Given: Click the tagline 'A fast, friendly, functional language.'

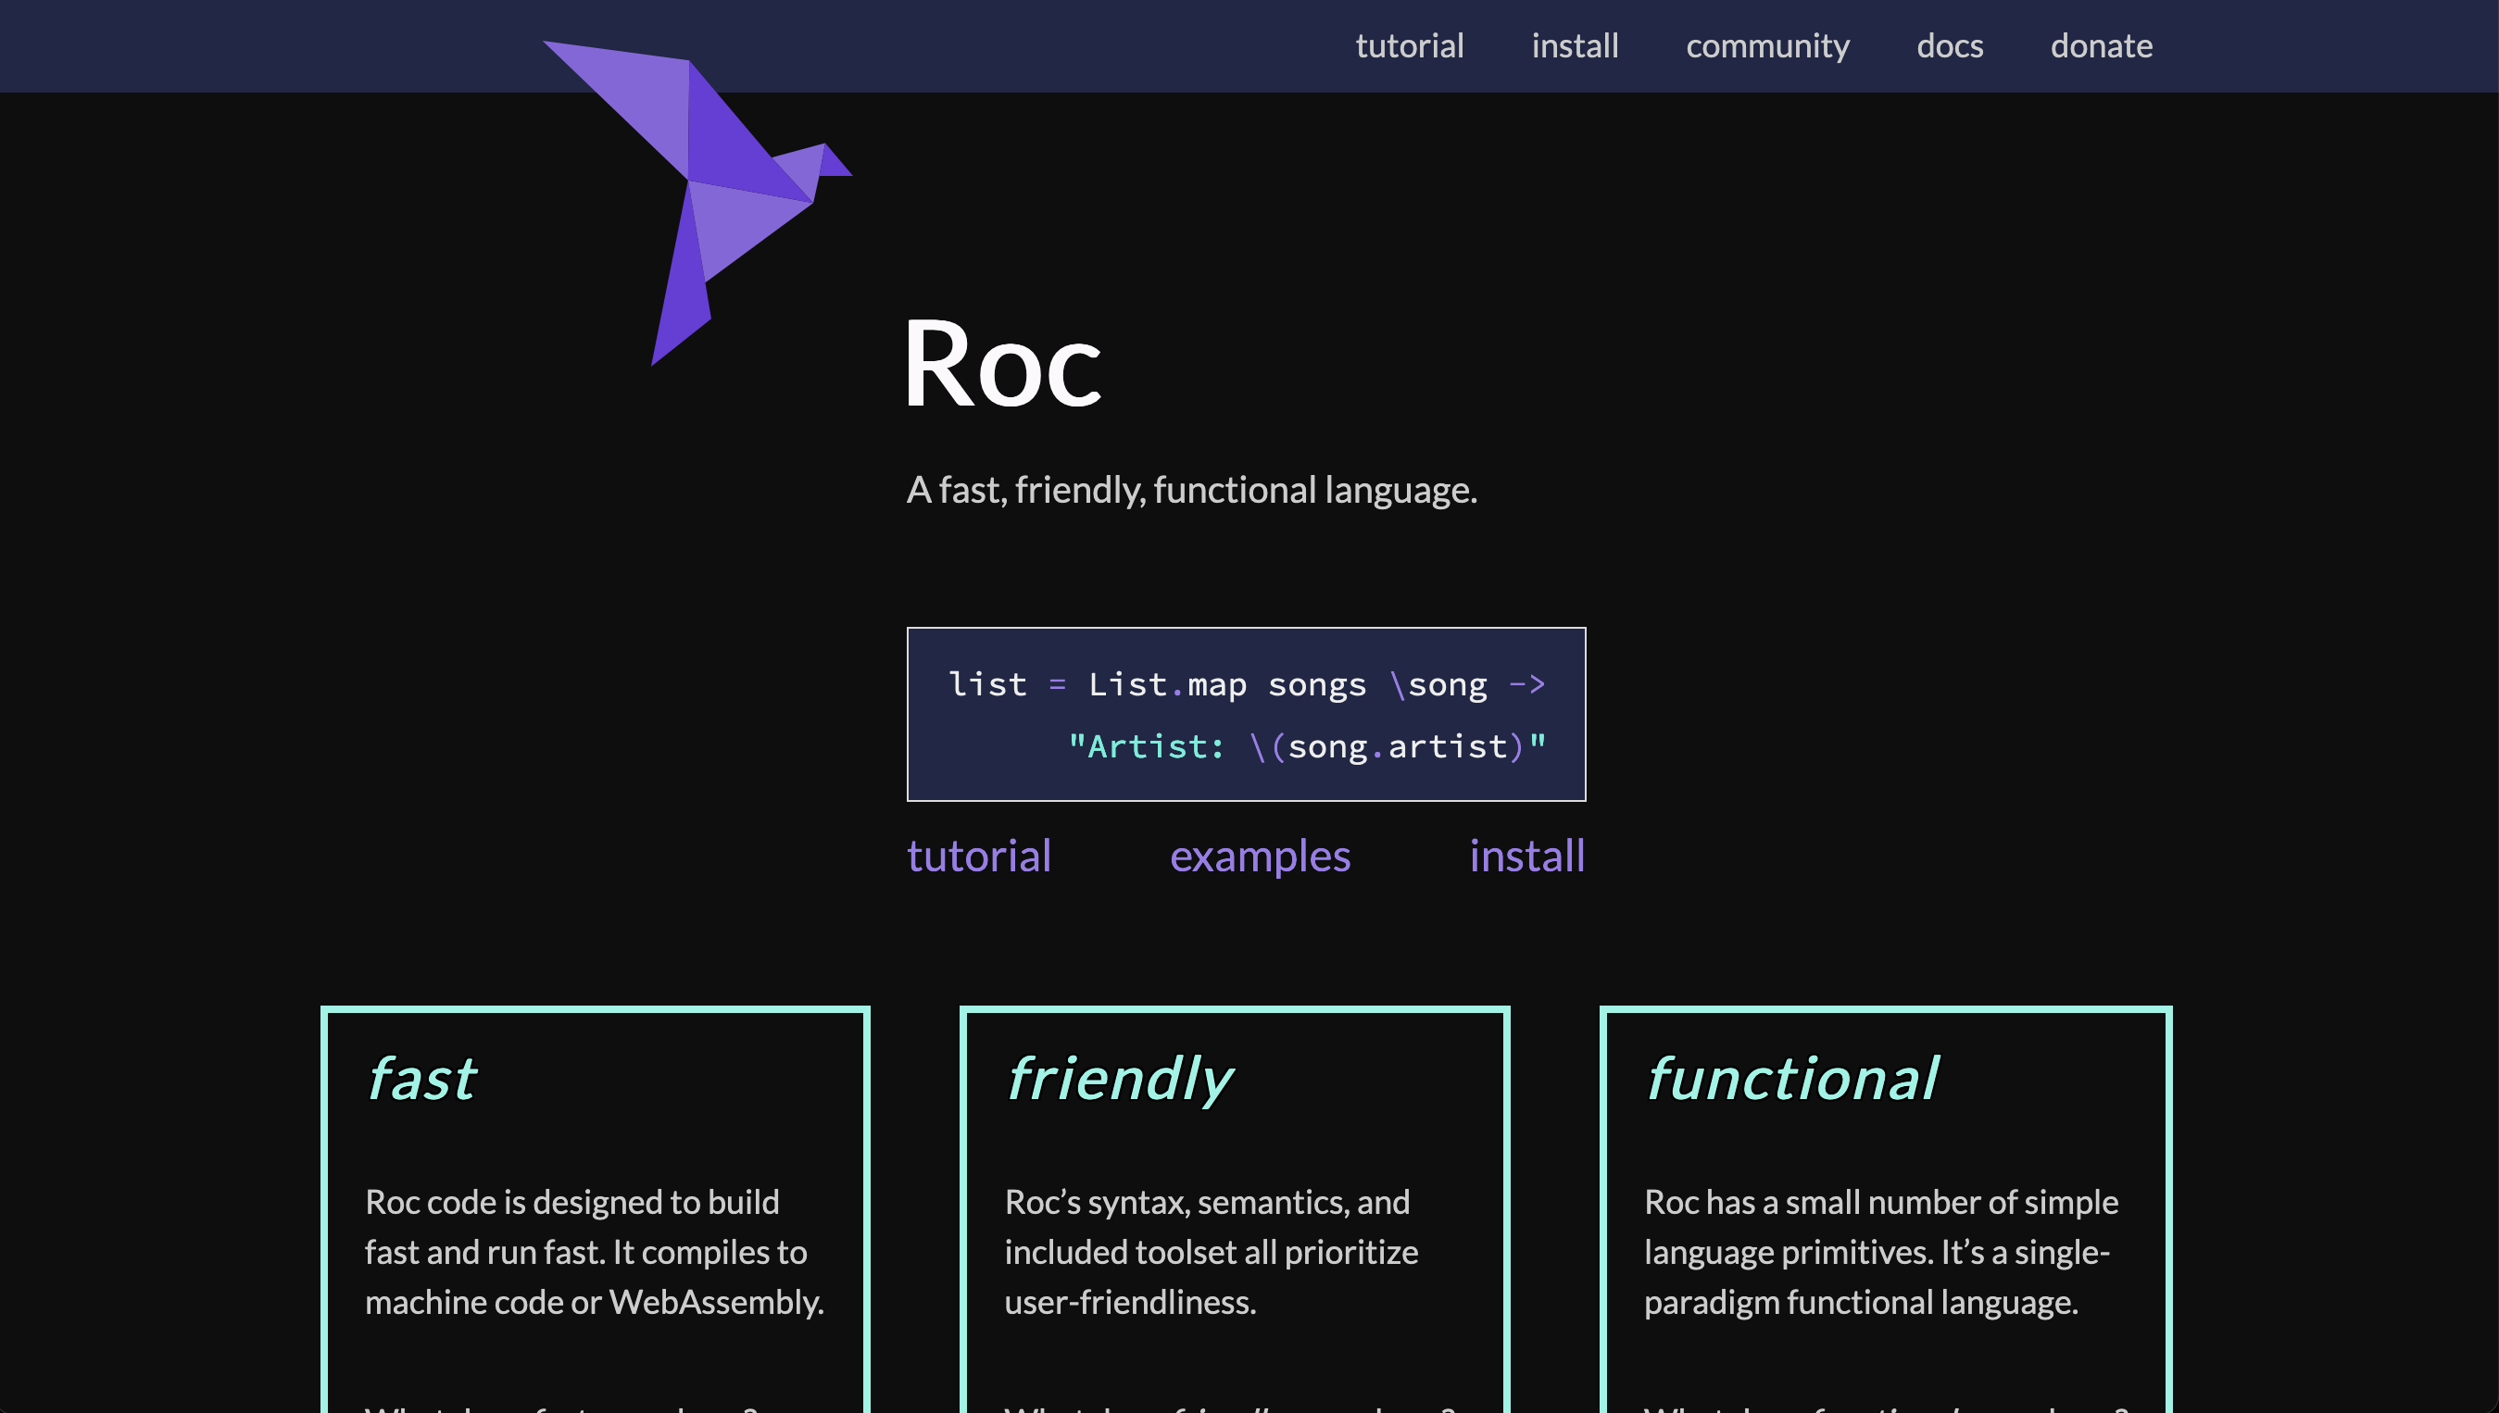Looking at the screenshot, I should (1192, 490).
